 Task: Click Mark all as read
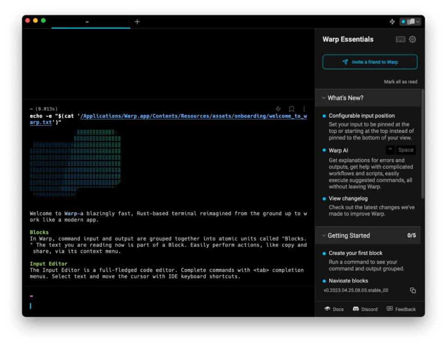(400, 82)
